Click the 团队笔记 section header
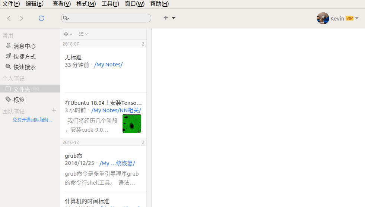This screenshot has width=365, height=207. pyautogui.click(x=13, y=111)
